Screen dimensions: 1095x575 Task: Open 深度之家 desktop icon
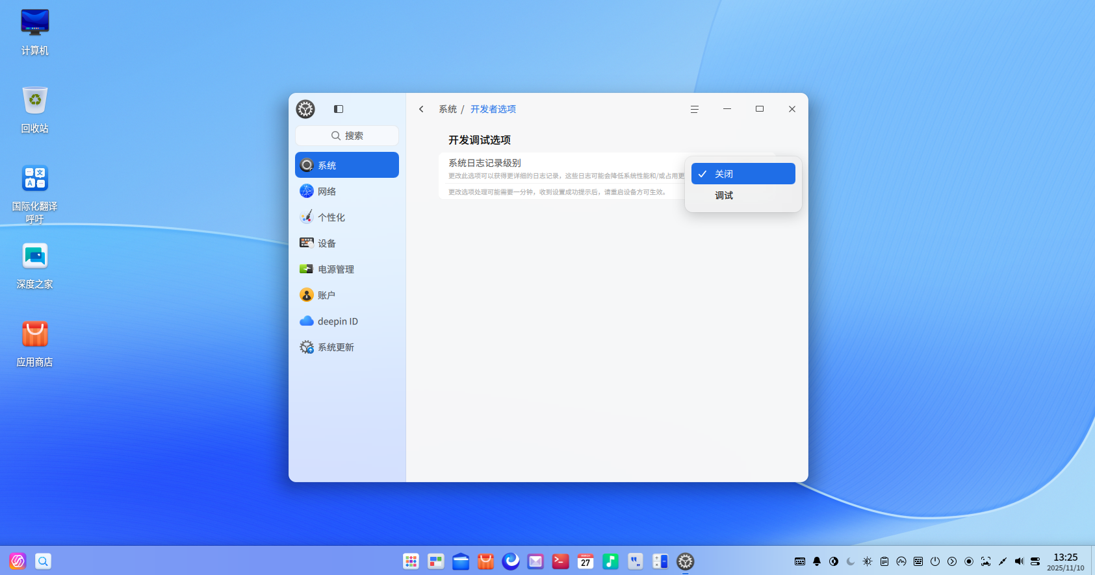pyautogui.click(x=35, y=265)
